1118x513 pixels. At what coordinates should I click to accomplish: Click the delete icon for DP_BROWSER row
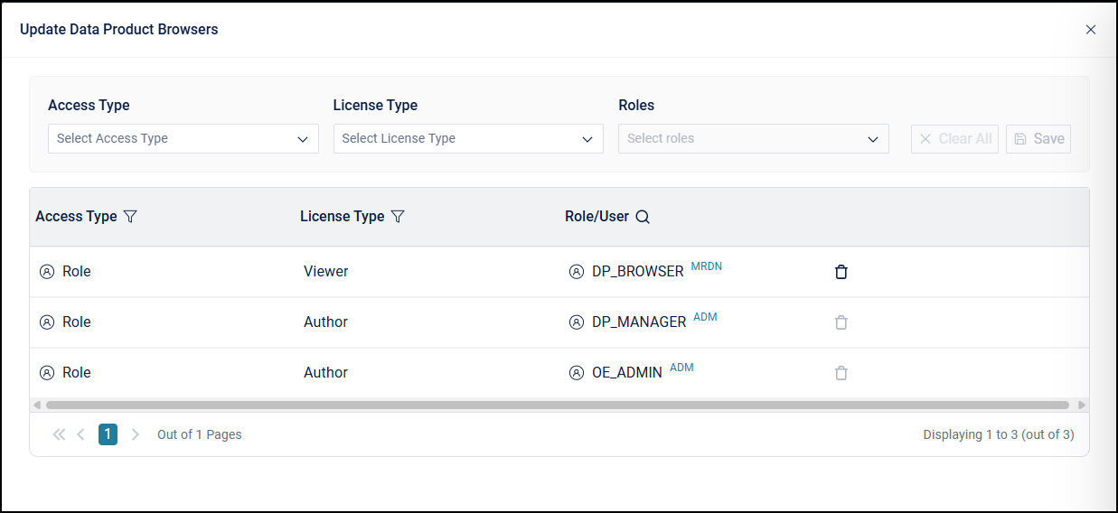(841, 272)
